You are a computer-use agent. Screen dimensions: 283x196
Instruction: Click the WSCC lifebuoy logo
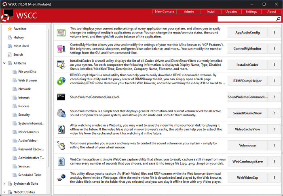coord(7,15)
